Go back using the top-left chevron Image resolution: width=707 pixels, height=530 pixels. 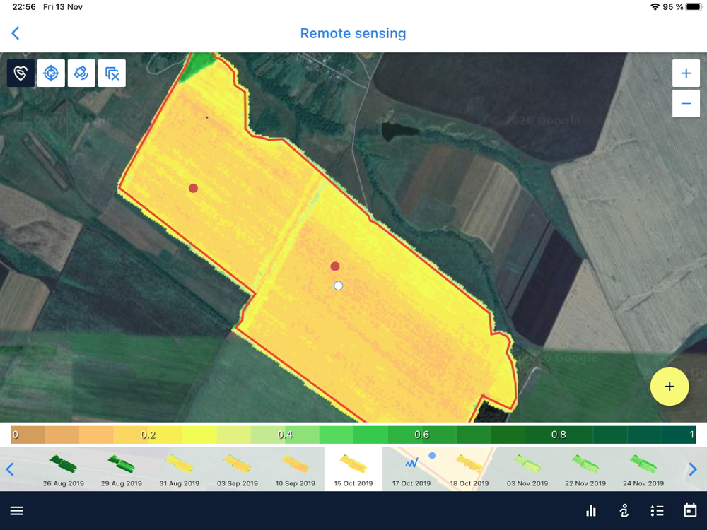[16, 33]
